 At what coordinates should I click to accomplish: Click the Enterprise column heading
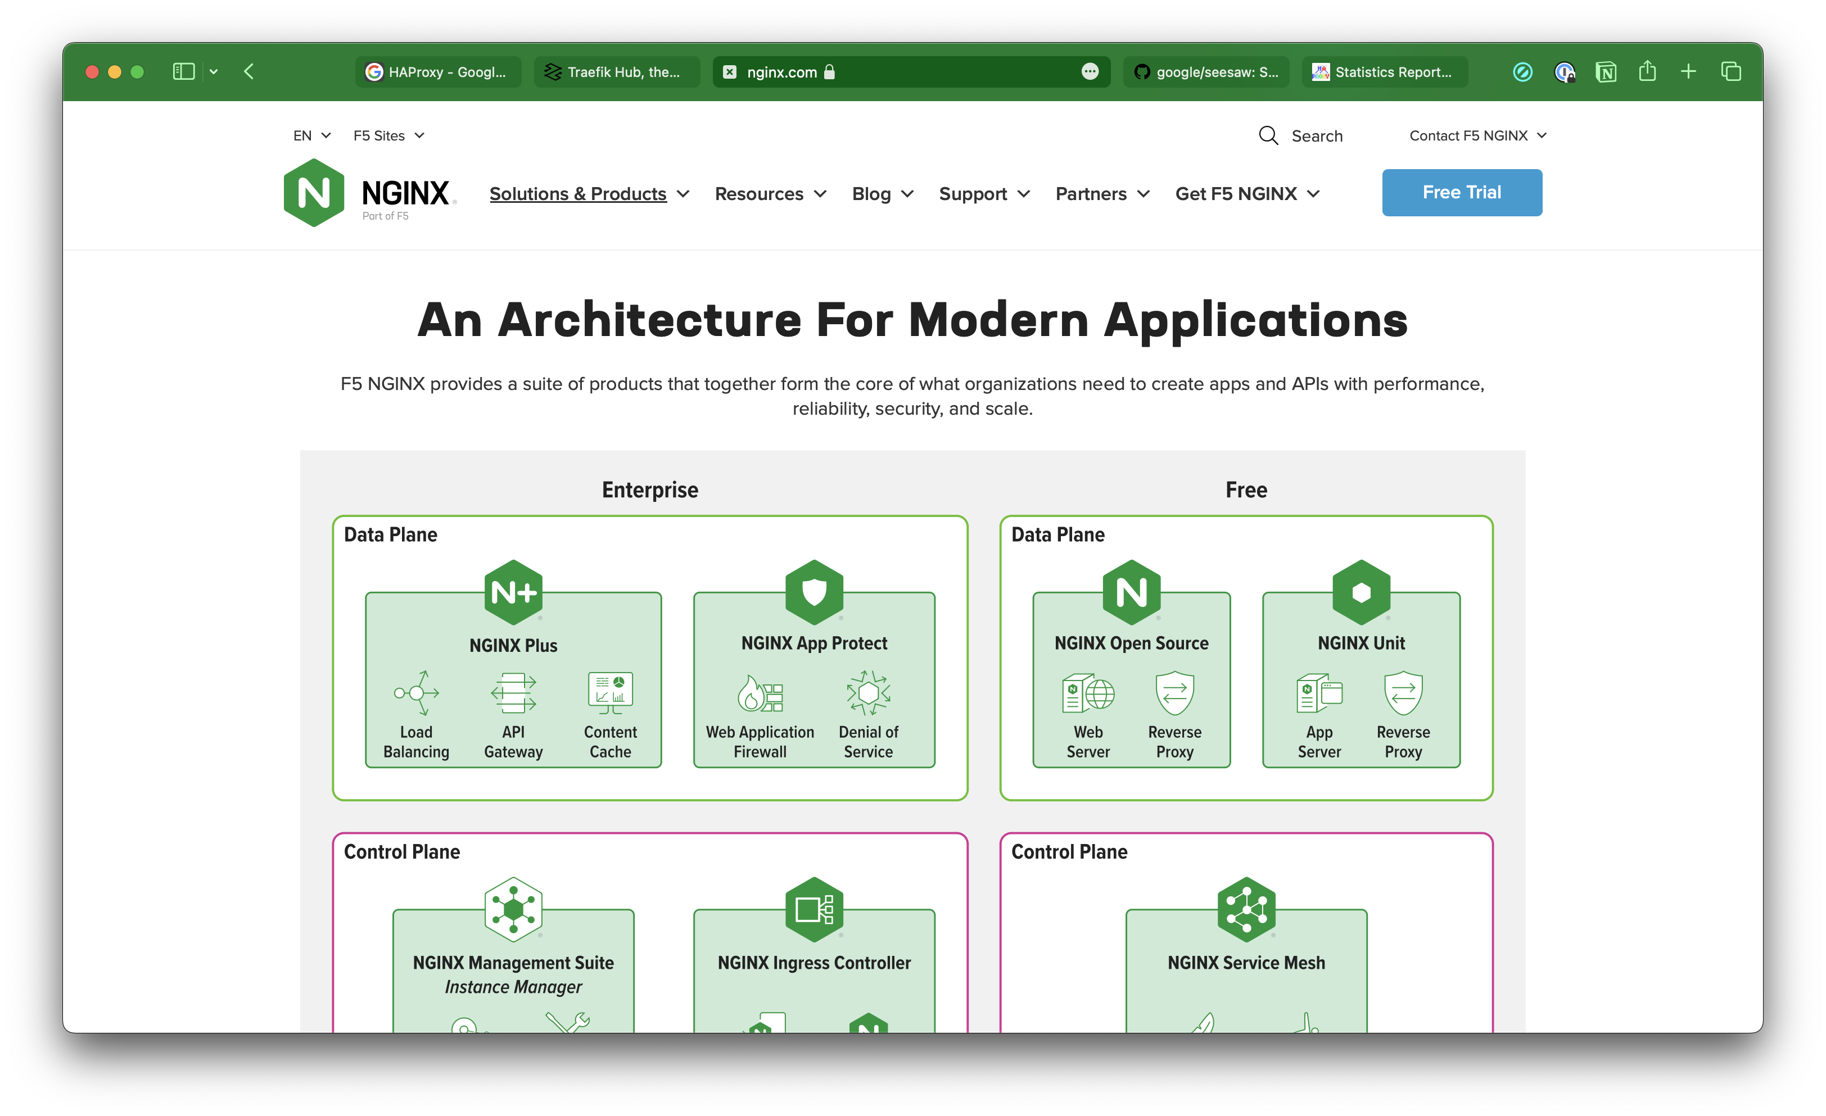click(x=650, y=489)
